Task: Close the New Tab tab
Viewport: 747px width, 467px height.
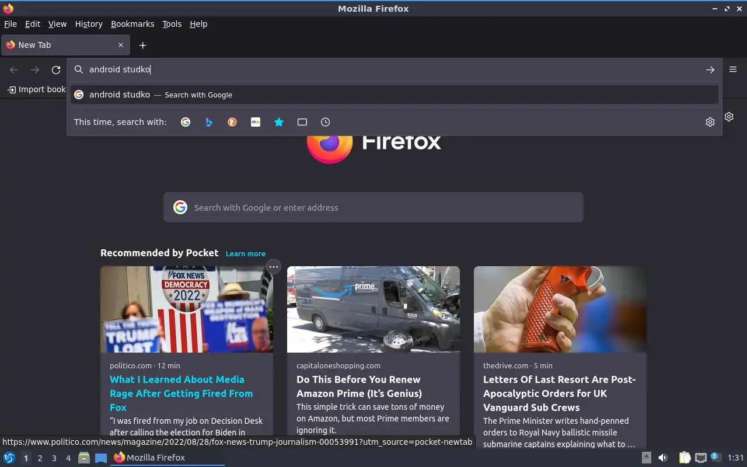Action: (x=121, y=45)
